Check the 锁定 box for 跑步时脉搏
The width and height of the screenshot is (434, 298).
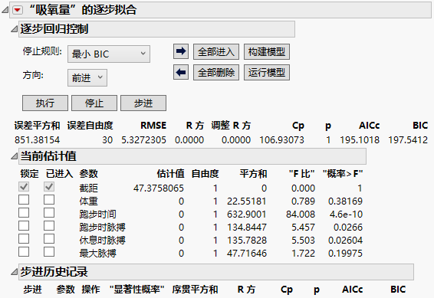pyautogui.click(x=24, y=225)
